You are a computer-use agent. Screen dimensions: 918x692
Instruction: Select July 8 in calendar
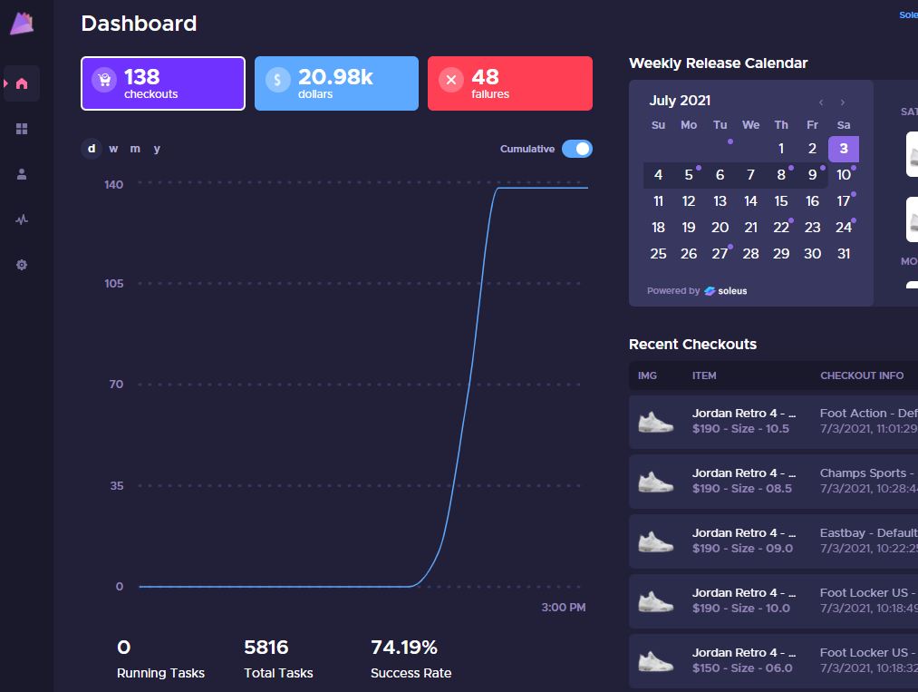point(781,175)
